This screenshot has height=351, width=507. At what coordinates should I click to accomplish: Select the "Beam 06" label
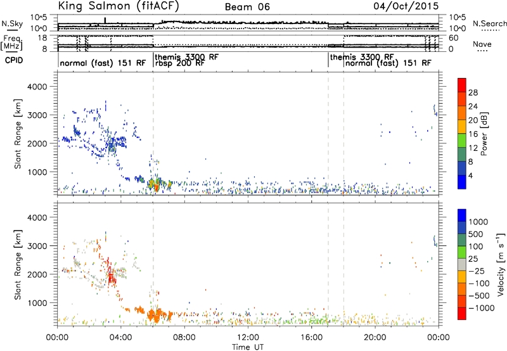[247, 7]
